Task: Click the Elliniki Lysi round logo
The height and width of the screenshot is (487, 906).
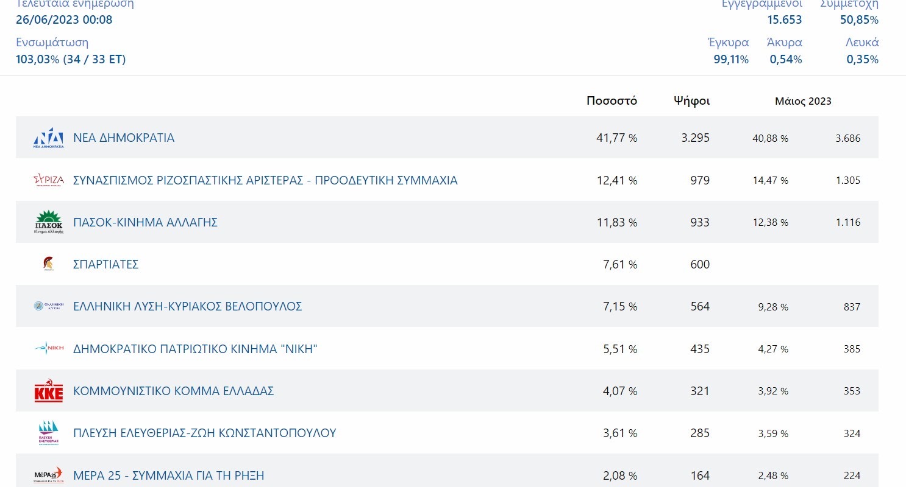Action: point(49,306)
